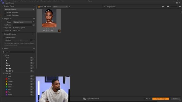The height and width of the screenshot is (102, 182).
Task: Collapse the Rating filter group
Action: (3, 55)
